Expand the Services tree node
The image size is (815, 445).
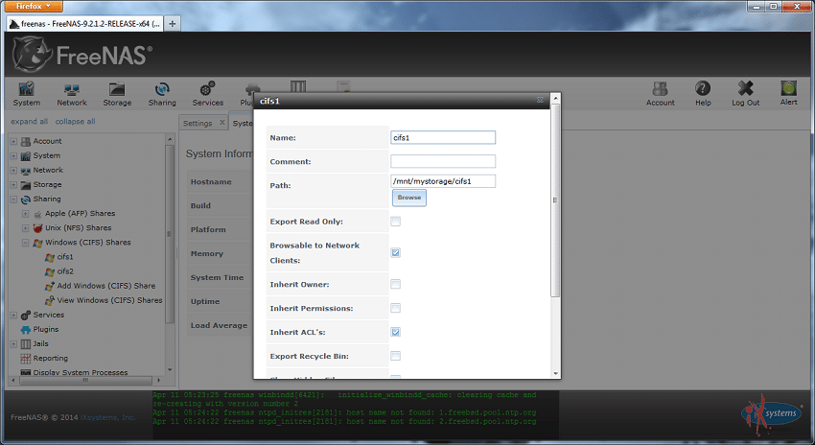(13, 315)
